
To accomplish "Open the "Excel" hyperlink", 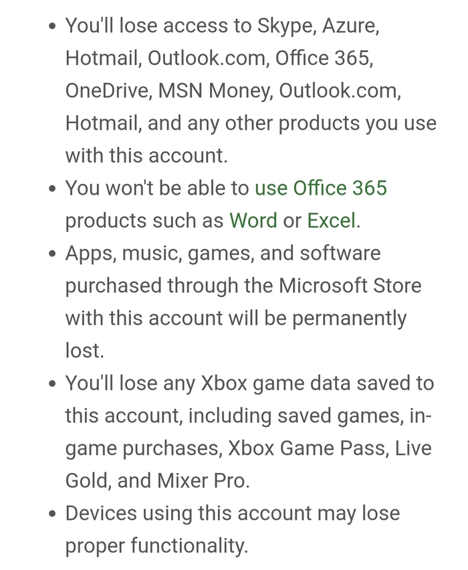I will (331, 221).
